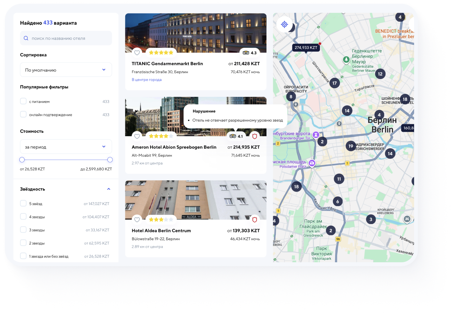Click 'В центре города' link

point(147,80)
